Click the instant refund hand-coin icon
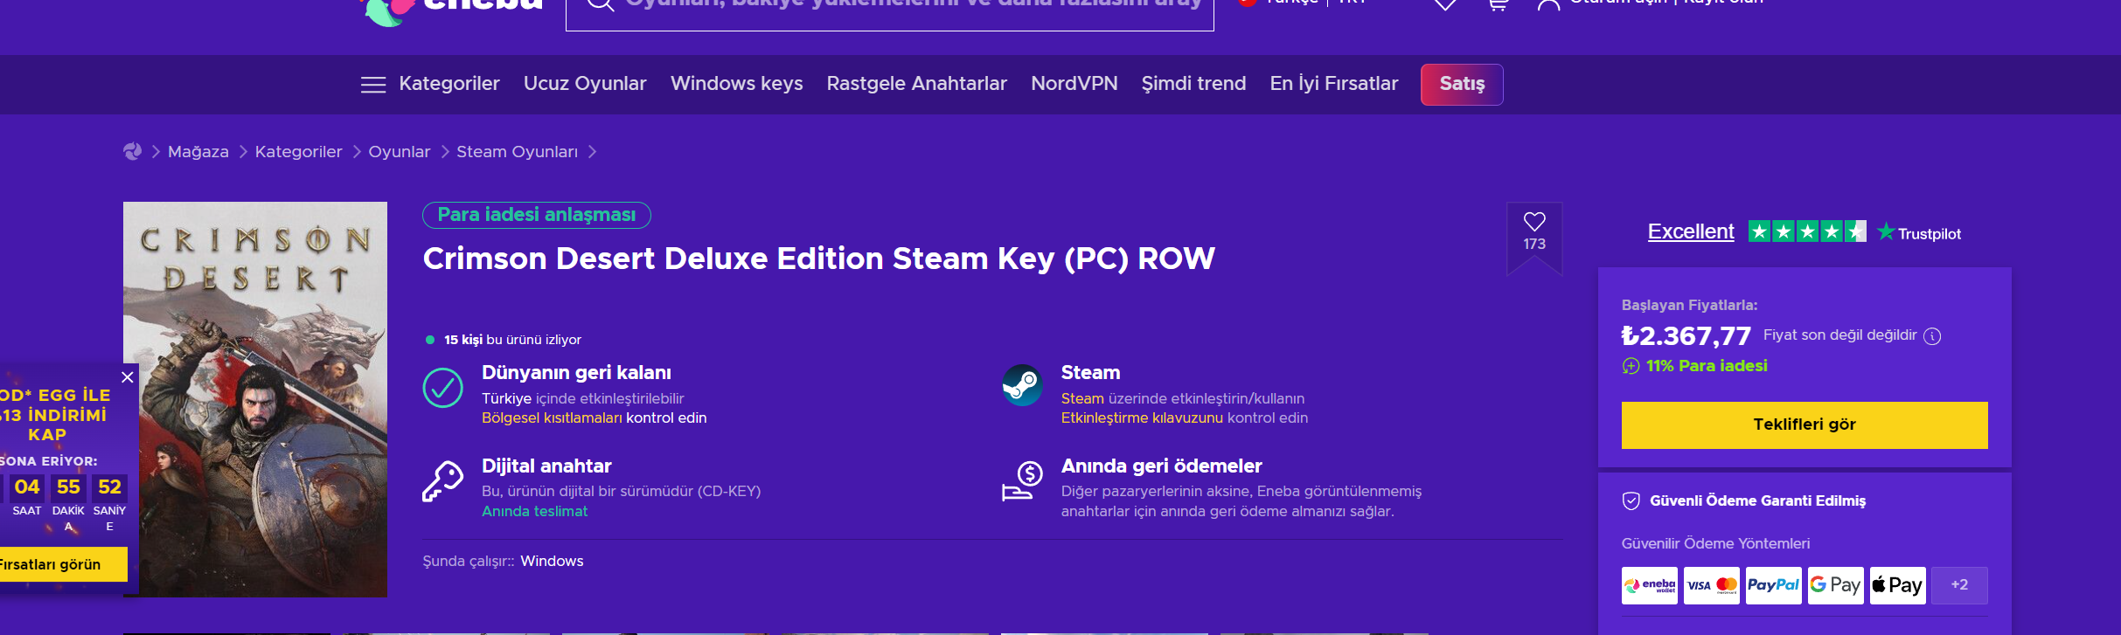Viewport: 2121px width, 635px height. pyautogui.click(x=1022, y=481)
